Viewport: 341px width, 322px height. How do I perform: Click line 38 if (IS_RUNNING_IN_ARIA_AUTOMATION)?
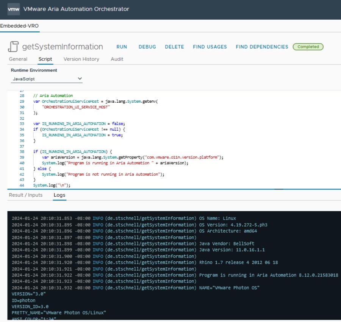pos(72,152)
